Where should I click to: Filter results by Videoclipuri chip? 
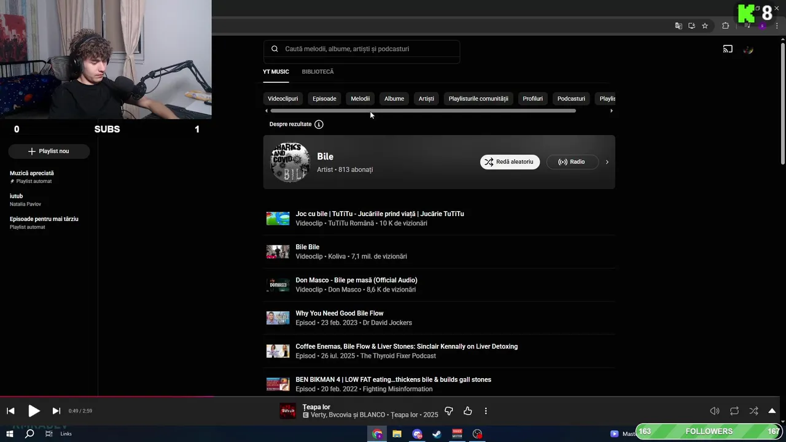point(282,99)
